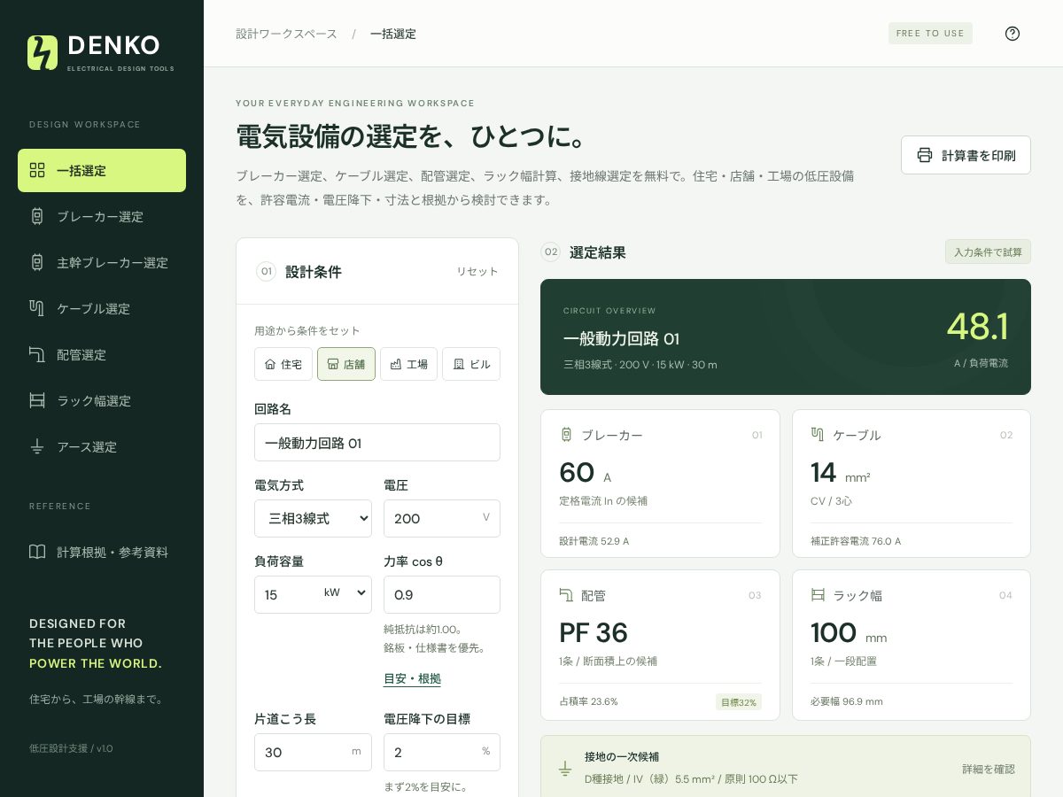Click the 入力条件で試算 badge

tap(988, 252)
